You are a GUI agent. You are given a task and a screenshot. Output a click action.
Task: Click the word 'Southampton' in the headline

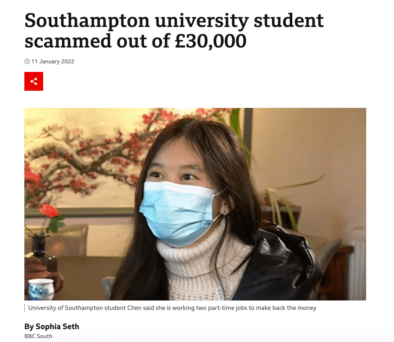tap(87, 21)
